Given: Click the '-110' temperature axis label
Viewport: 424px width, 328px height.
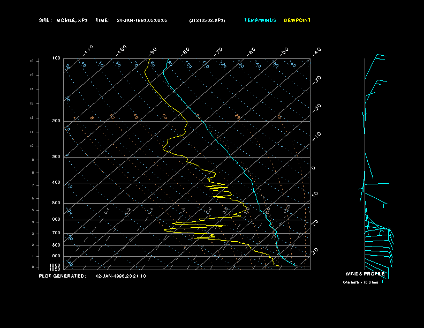Looking at the screenshot, I should [88, 51].
